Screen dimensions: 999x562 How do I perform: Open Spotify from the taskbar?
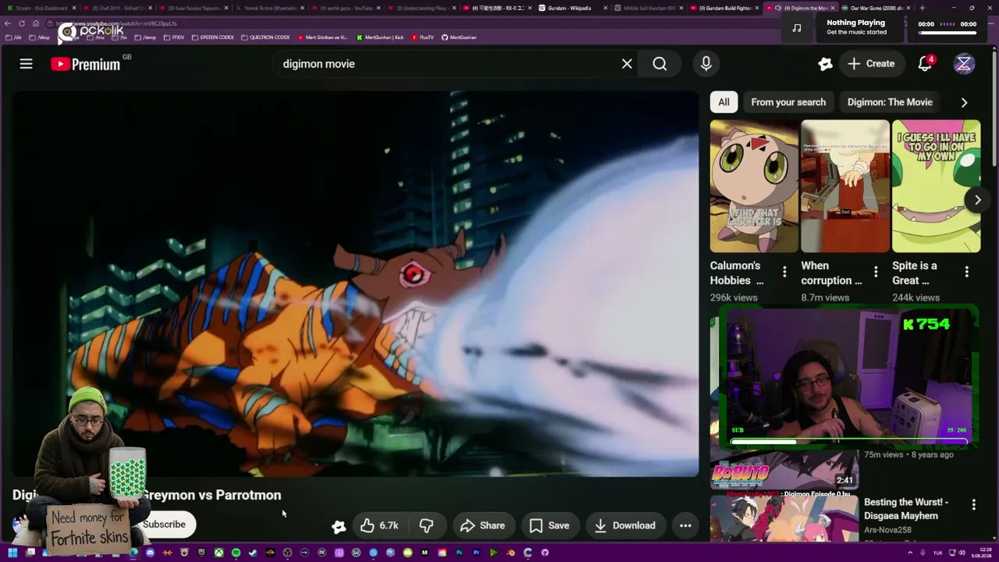pyautogui.click(x=236, y=553)
